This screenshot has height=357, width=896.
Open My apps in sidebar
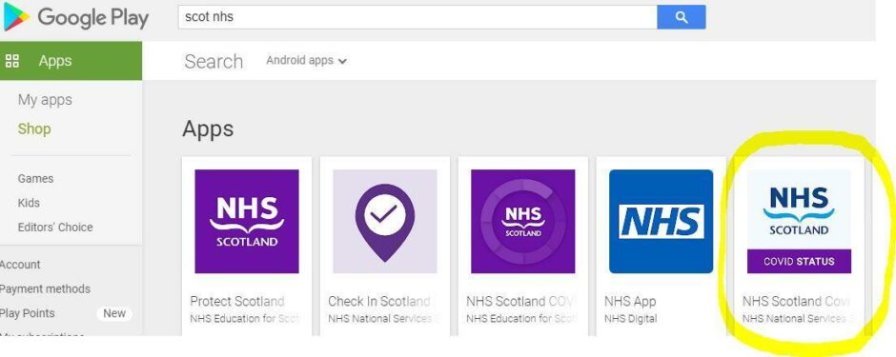pyautogui.click(x=45, y=100)
